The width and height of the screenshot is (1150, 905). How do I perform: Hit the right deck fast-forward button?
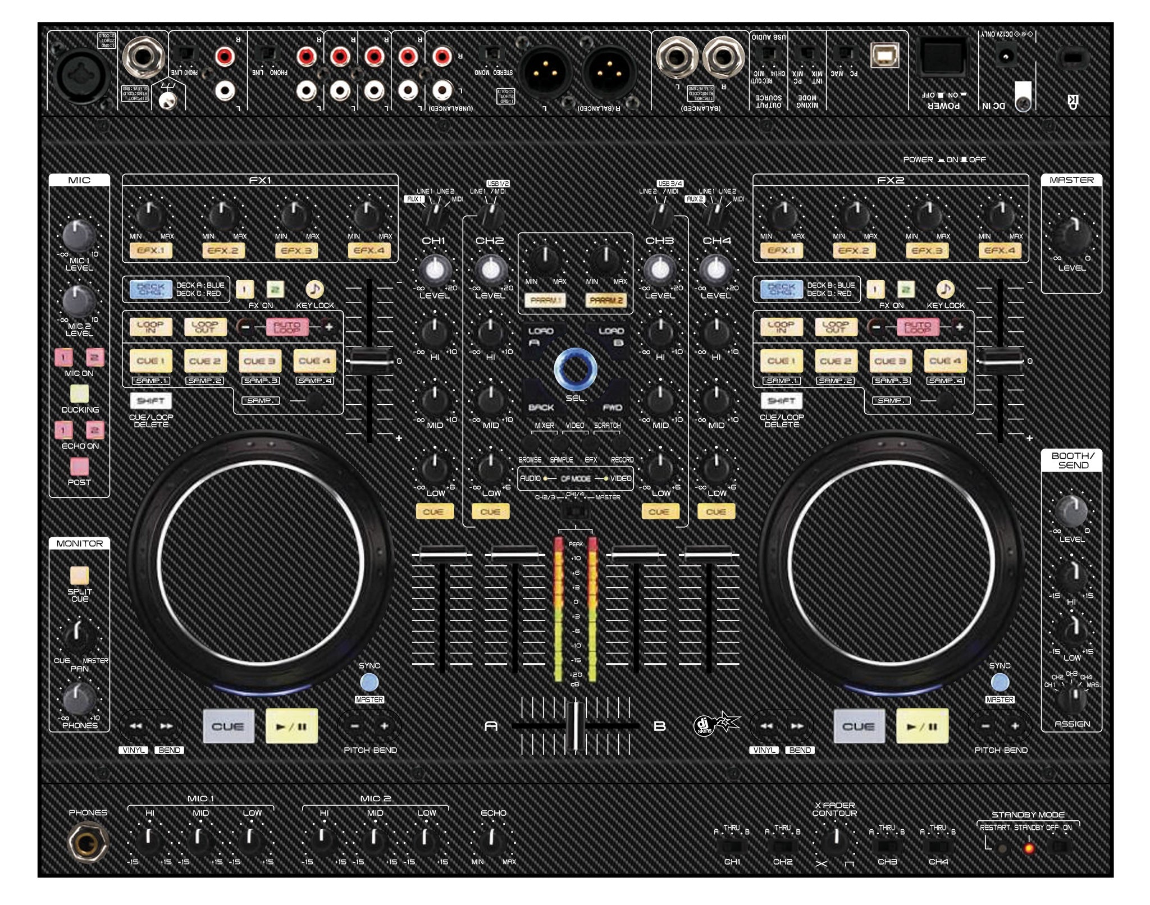(797, 726)
